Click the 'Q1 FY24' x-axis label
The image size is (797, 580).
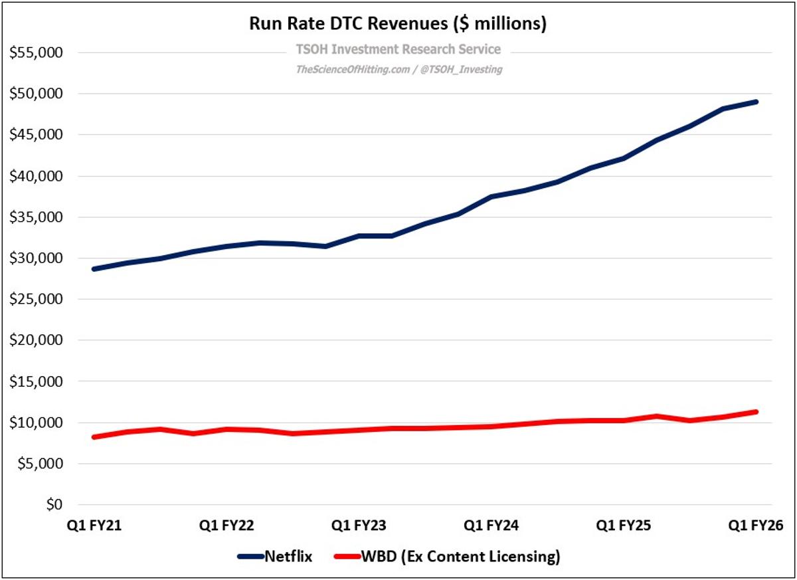491,527
